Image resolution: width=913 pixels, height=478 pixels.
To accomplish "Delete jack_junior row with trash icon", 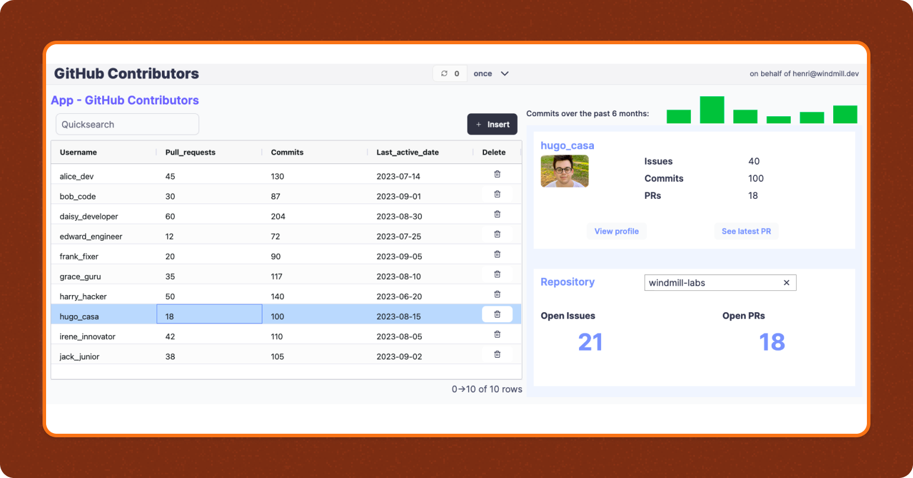I will pos(497,355).
